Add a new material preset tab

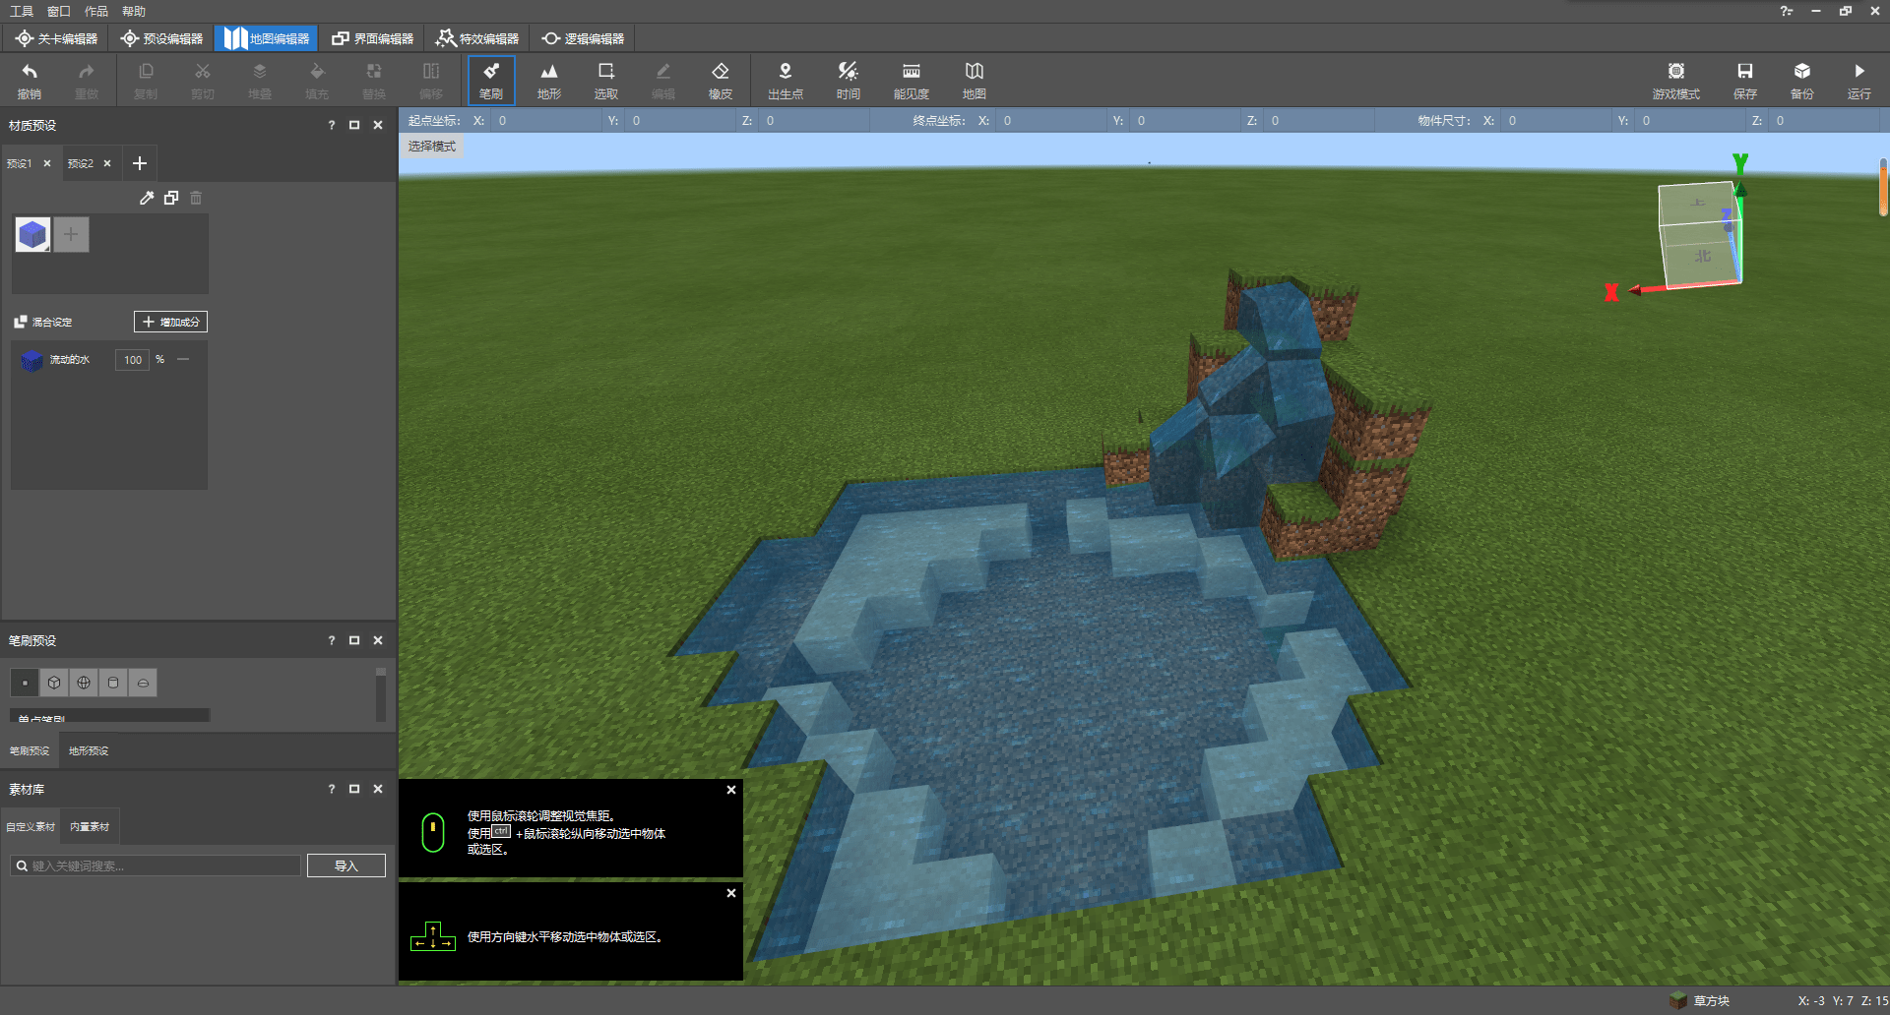[140, 163]
